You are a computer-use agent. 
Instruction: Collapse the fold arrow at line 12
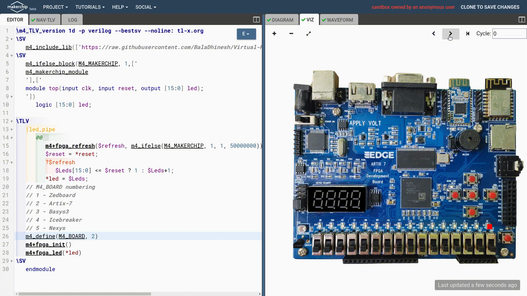coord(12,121)
